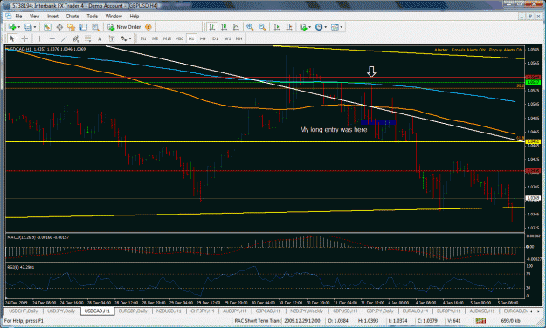Switch to the EURGBP,Daily chart tab
This screenshot has width=546, height=328.
(132, 311)
